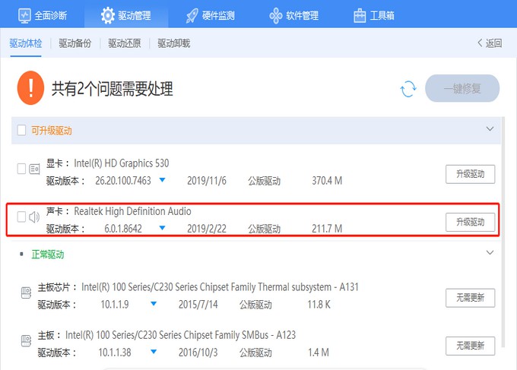
Task: Click the orange warning exclamation icon
Action: pos(30,88)
